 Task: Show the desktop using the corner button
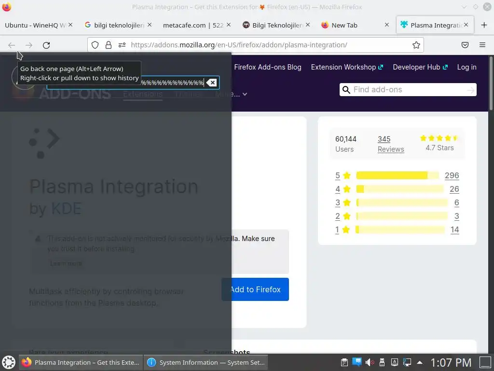point(485,362)
